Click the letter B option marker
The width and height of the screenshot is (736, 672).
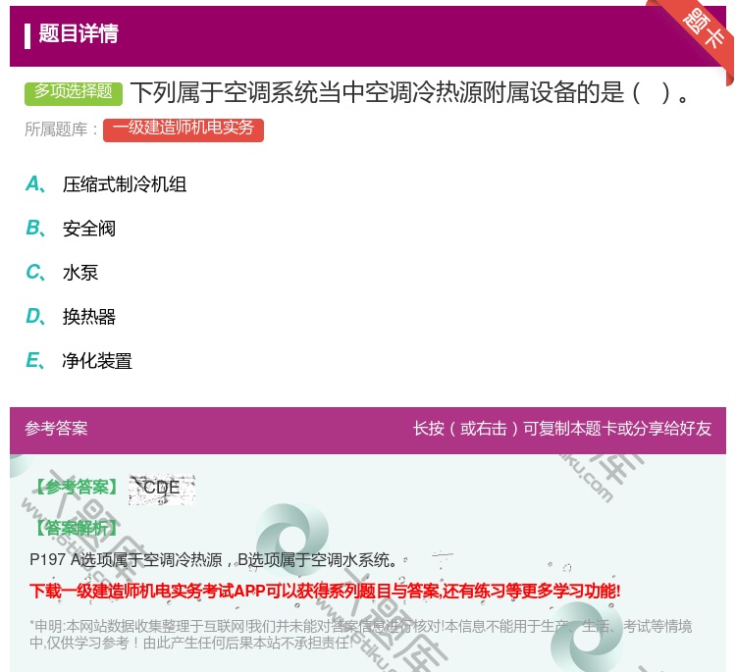(x=35, y=229)
